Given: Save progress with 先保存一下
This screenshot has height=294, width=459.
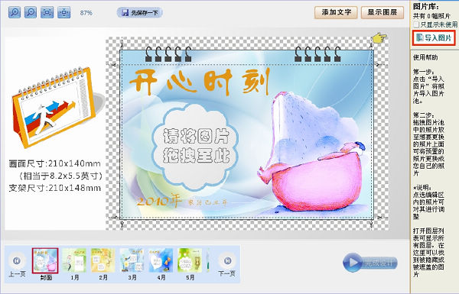Looking at the screenshot, I should (140, 12).
